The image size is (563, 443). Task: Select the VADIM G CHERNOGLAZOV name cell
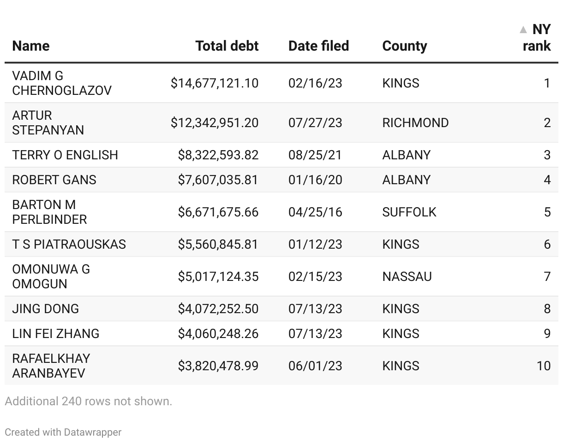[x=62, y=83]
